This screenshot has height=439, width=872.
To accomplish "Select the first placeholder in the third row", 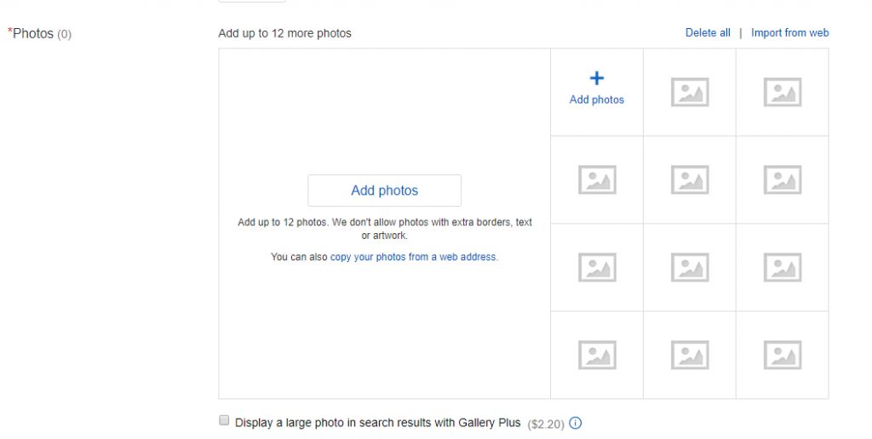I will click(597, 268).
